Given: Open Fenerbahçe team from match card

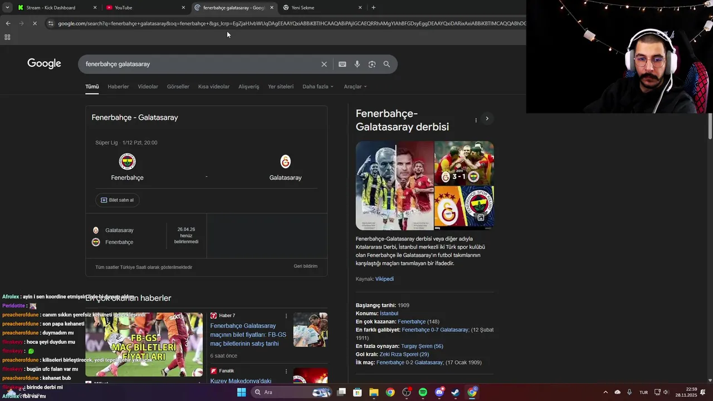Looking at the screenshot, I should (127, 167).
